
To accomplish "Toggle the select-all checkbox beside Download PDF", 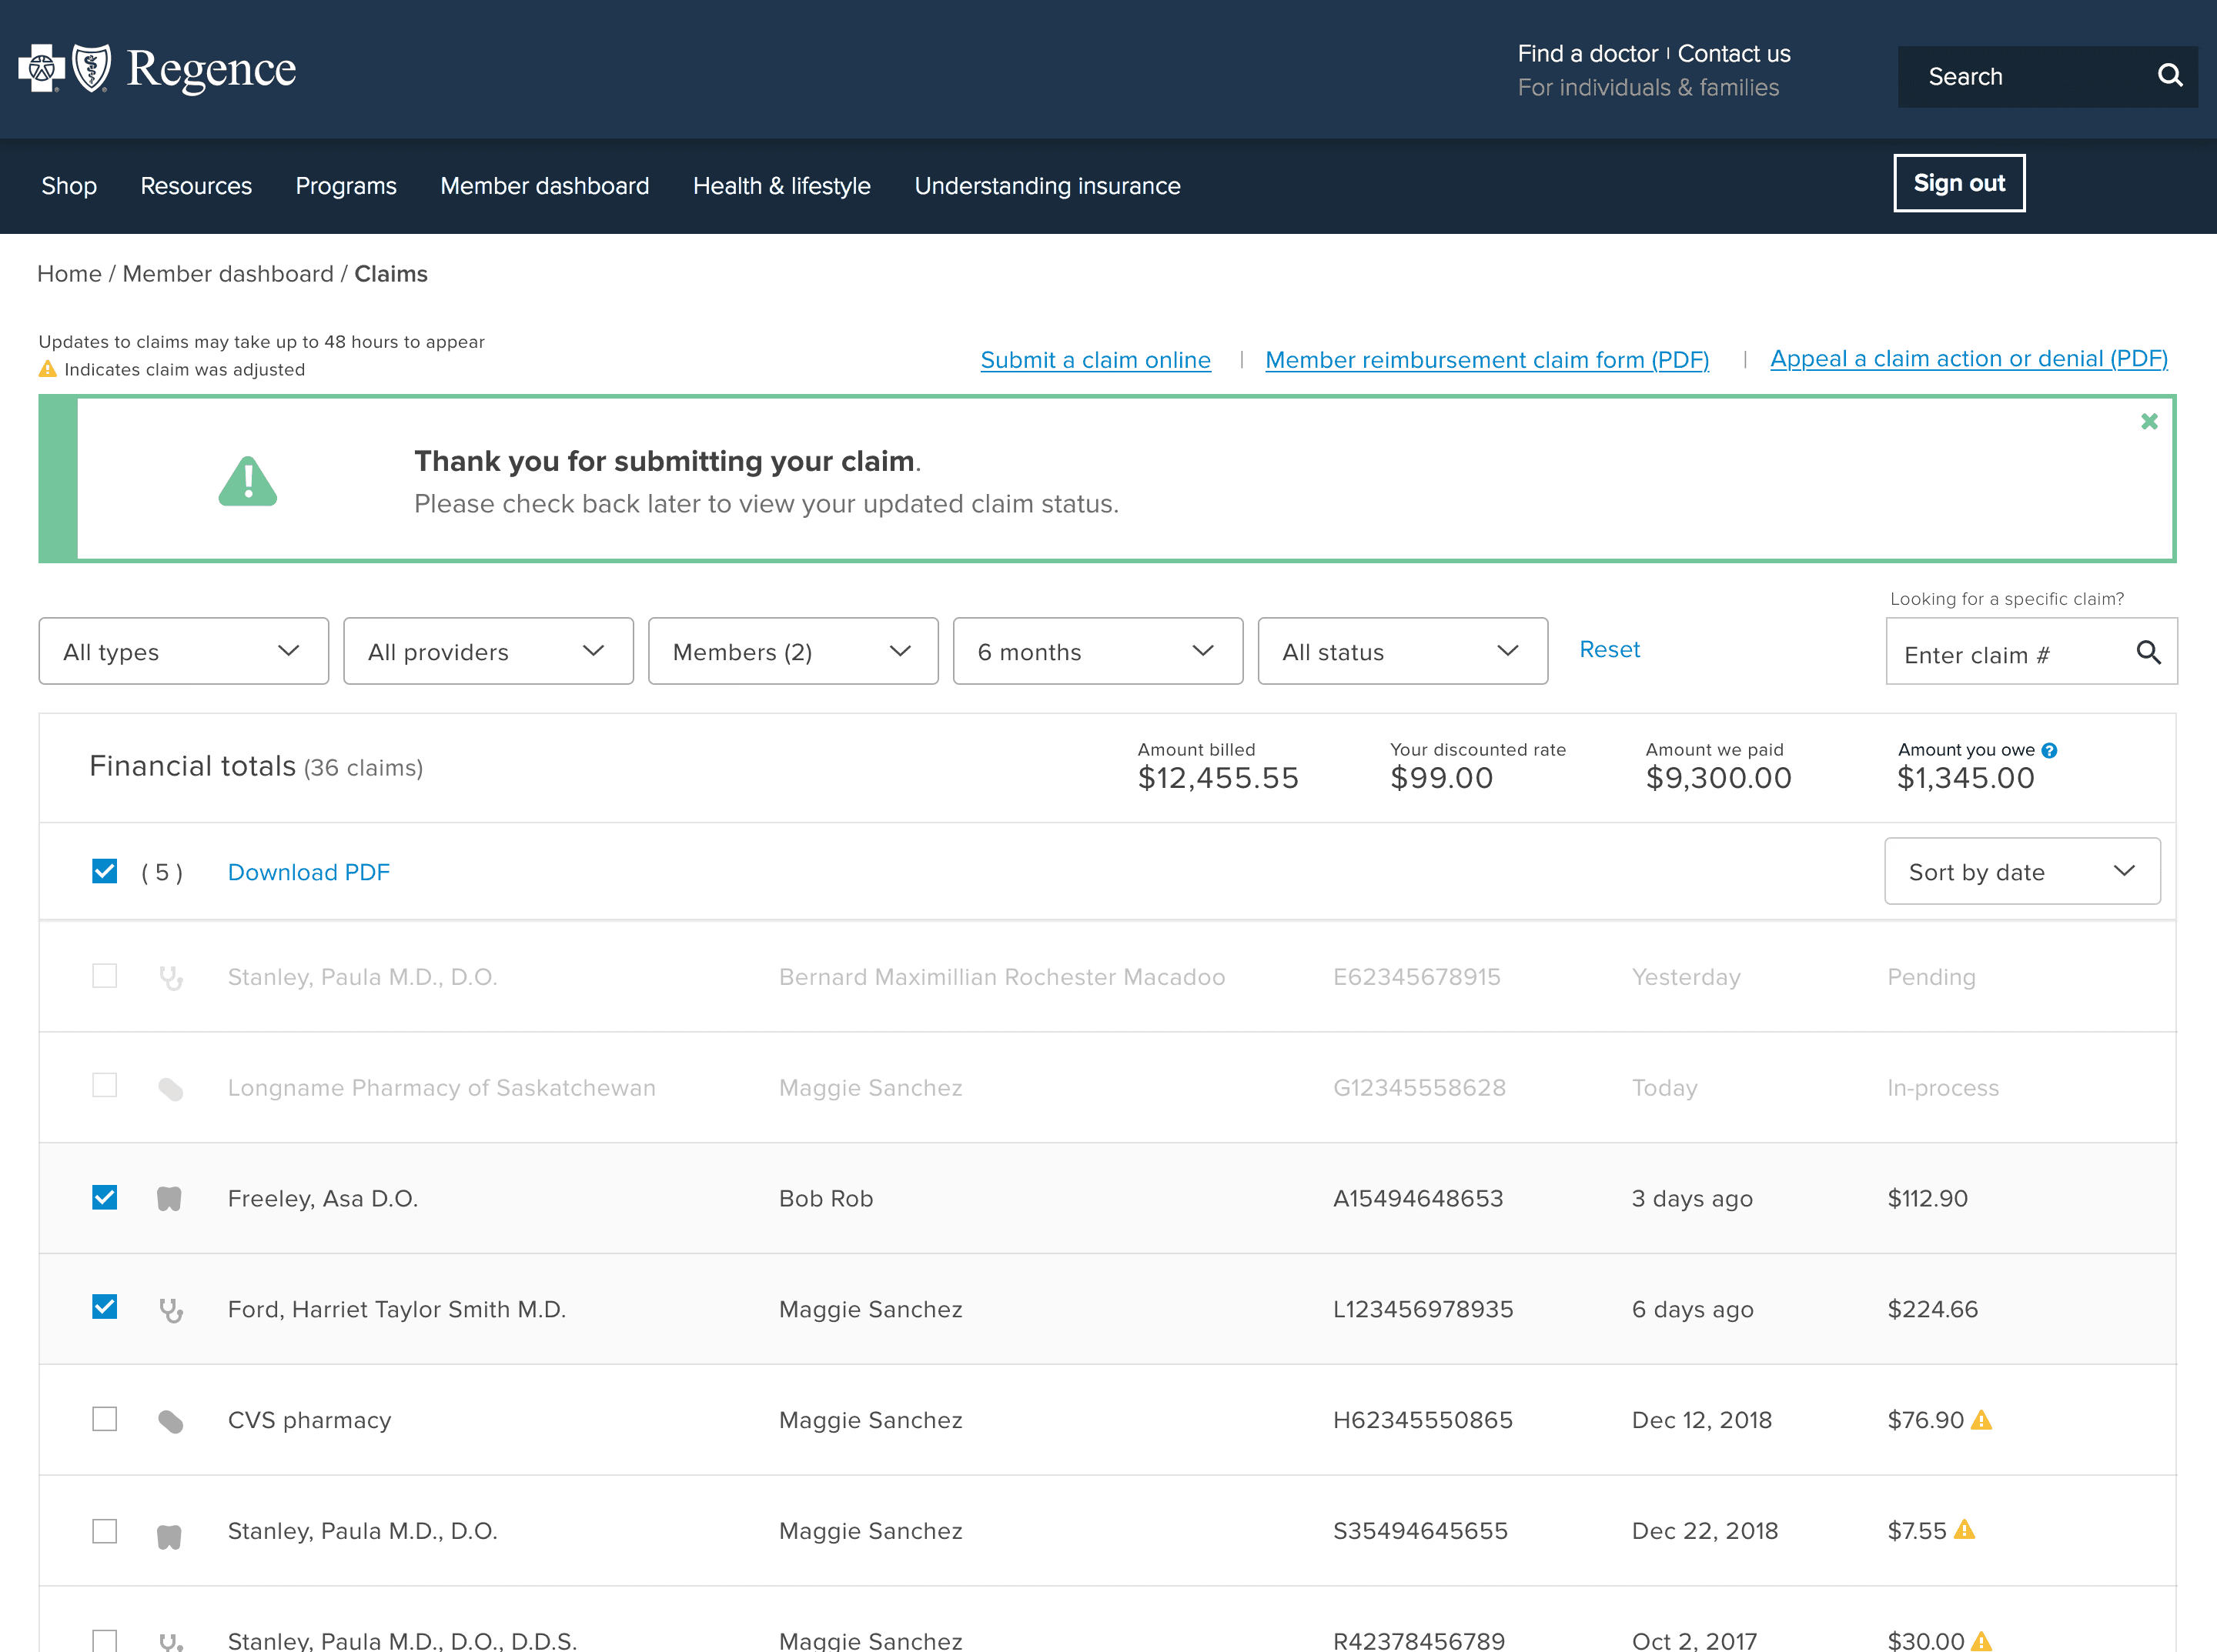I will pos(105,871).
